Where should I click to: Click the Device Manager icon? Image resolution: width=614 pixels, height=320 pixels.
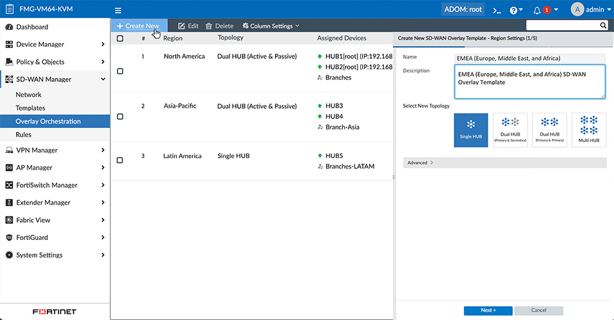[x=9, y=44]
